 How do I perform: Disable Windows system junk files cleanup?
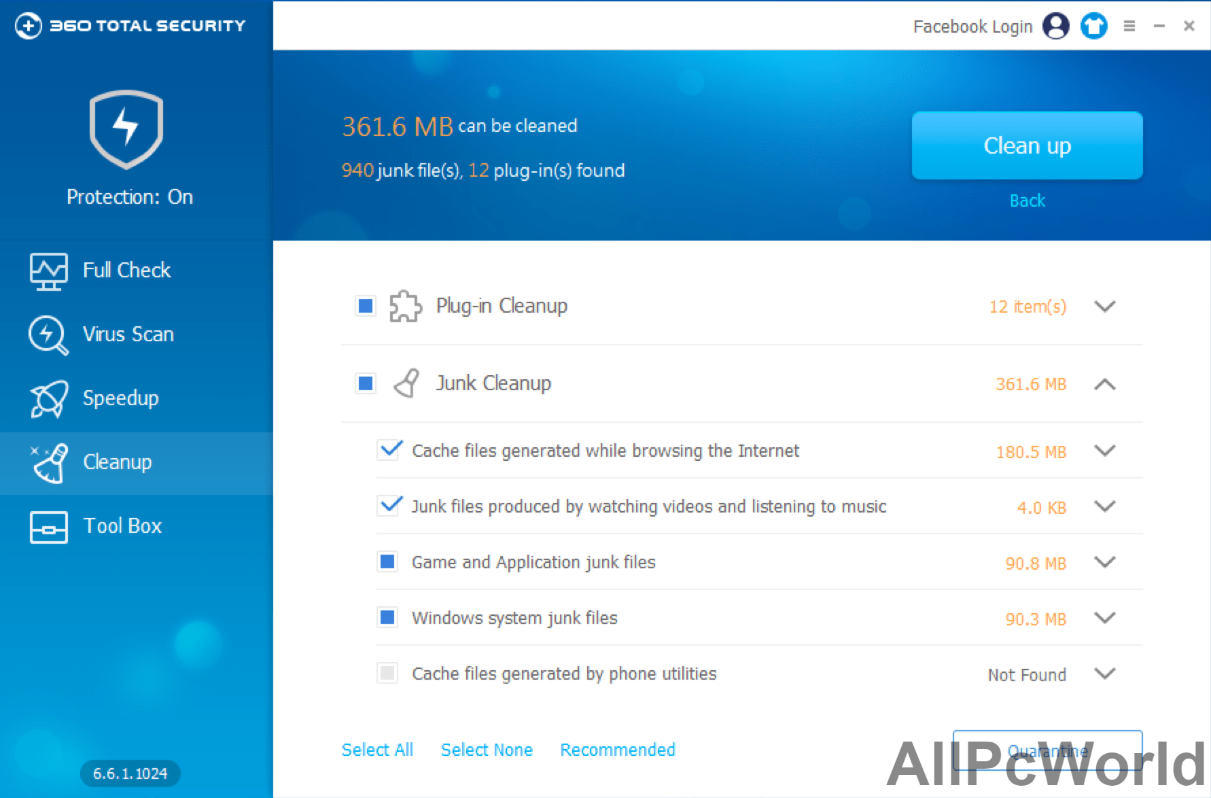(388, 618)
